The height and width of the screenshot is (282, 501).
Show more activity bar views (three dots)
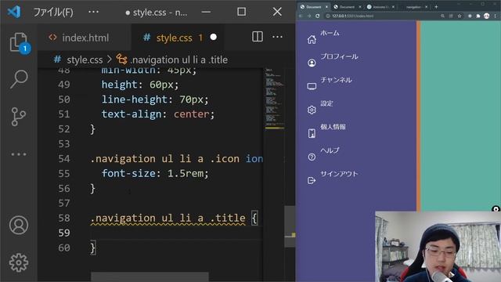click(19, 154)
